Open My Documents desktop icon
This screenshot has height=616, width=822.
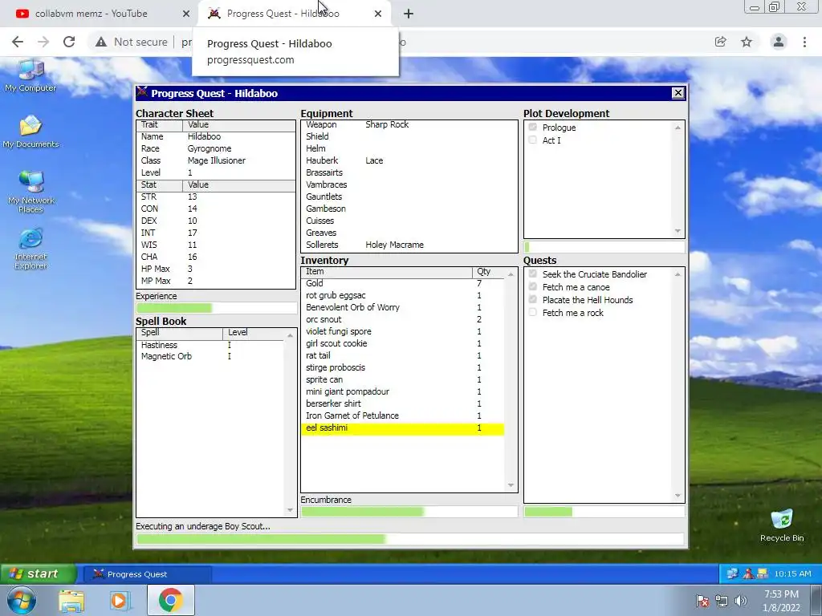click(x=31, y=132)
